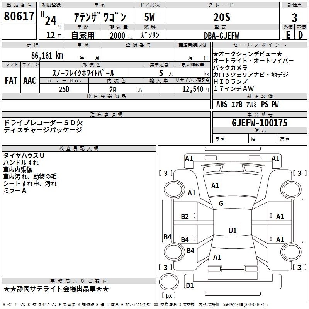Select the FAT shift type cell

pos(11,81)
